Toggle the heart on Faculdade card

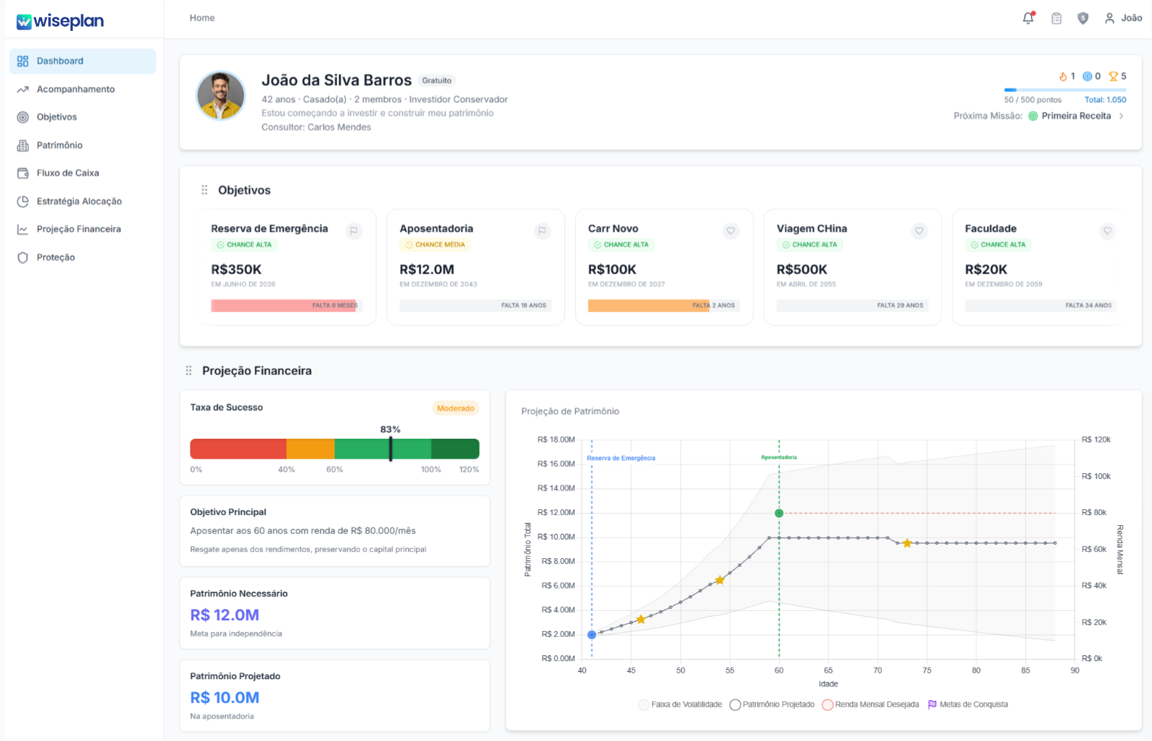click(1107, 231)
